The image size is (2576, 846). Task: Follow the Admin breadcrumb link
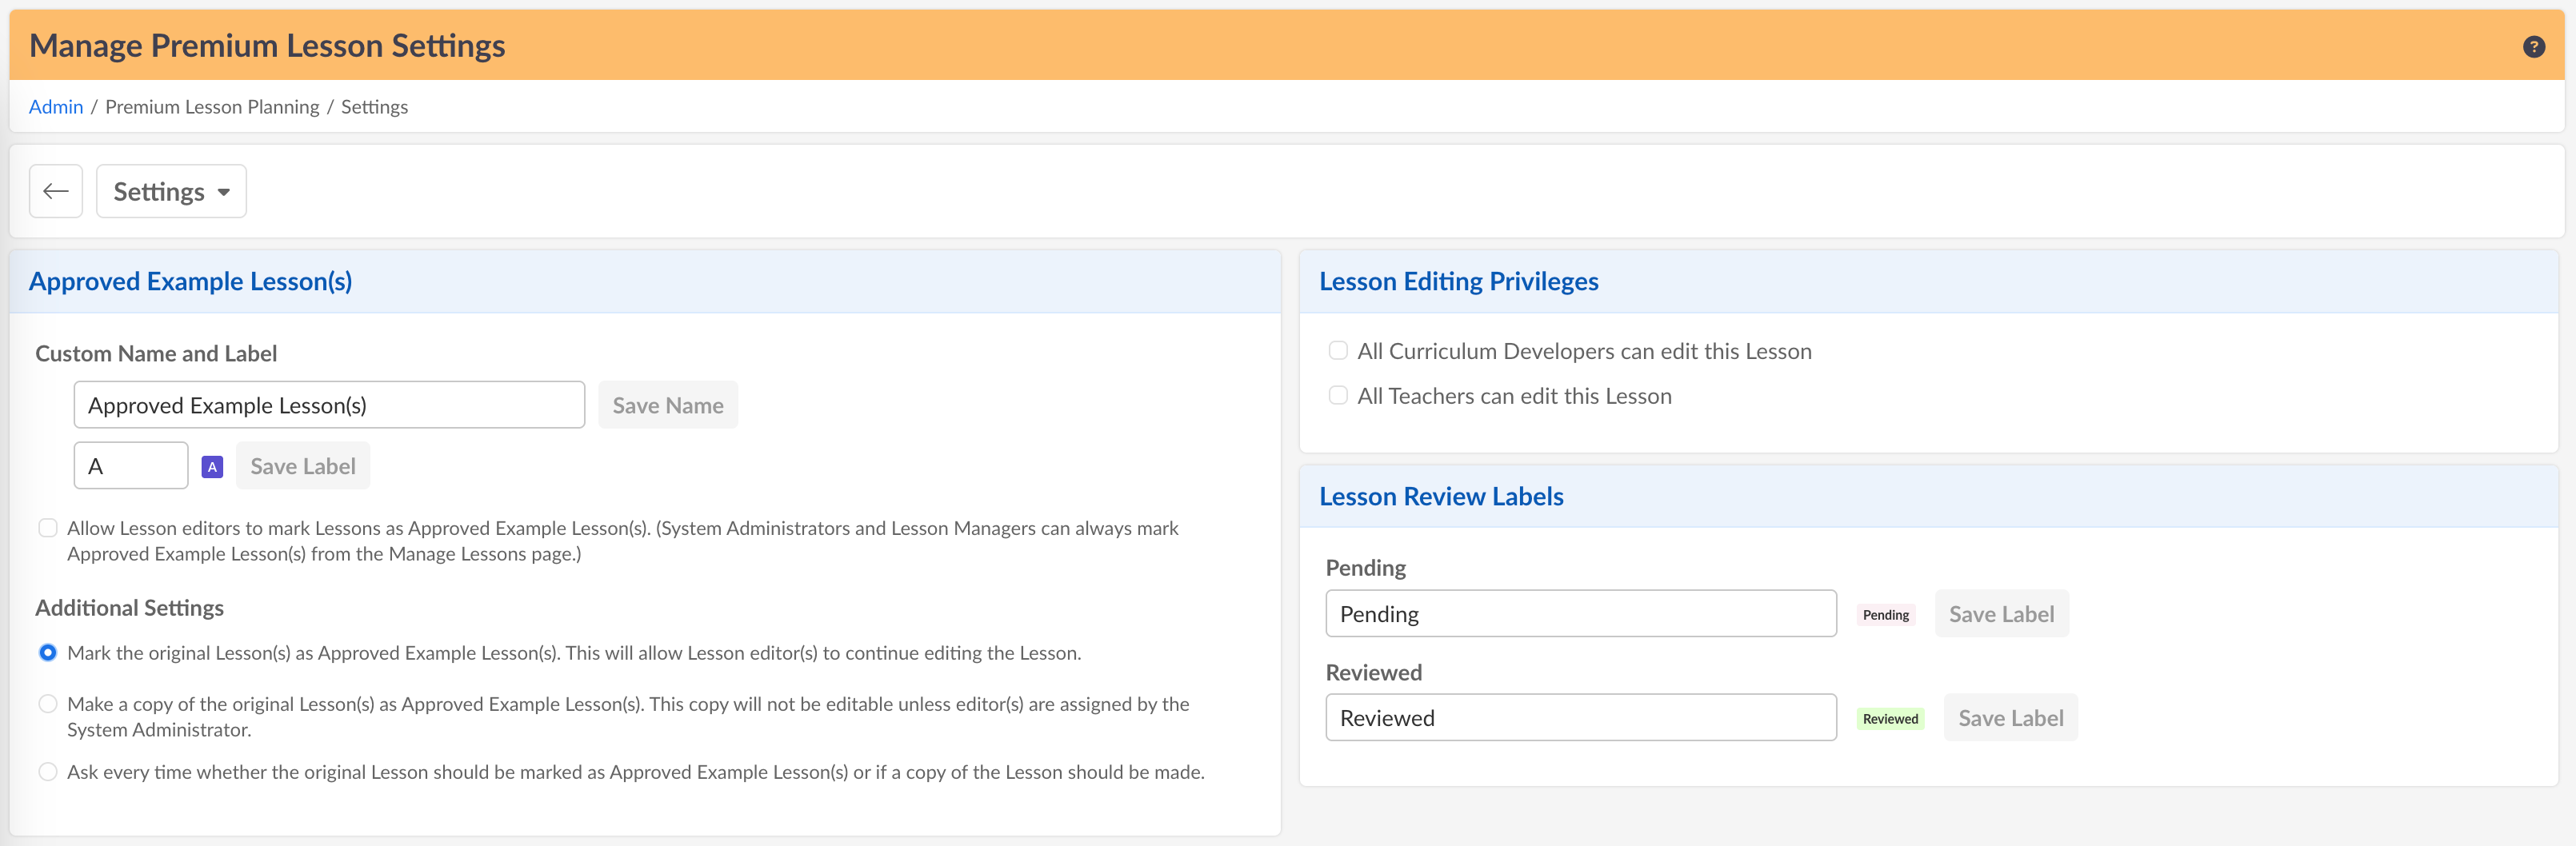56,107
